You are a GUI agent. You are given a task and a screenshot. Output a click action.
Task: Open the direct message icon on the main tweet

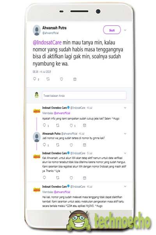(x=75, y=79)
